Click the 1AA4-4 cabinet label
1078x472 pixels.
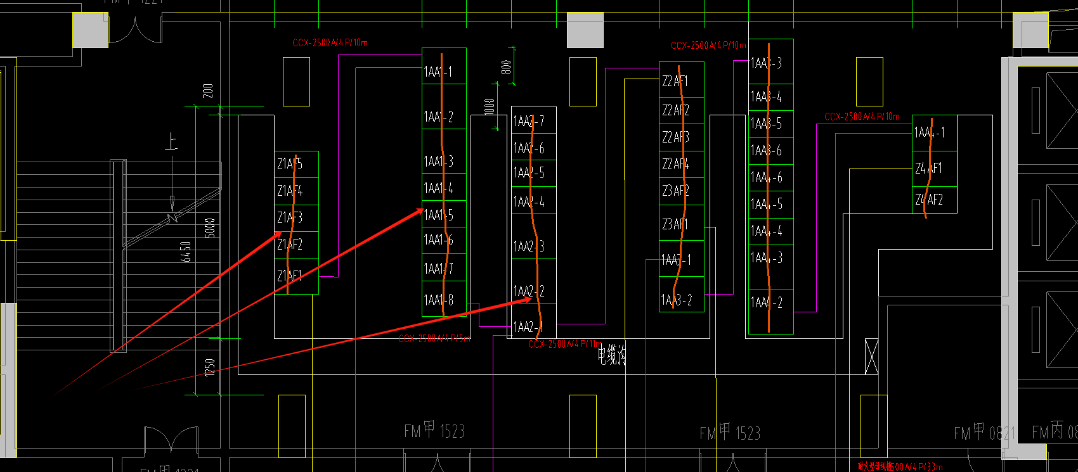[767, 231]
